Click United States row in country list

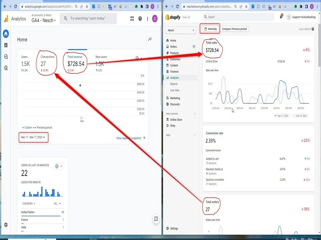43,212
